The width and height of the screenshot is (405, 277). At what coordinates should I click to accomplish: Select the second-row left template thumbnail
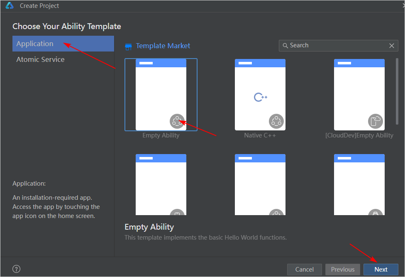tap(161, 184)
